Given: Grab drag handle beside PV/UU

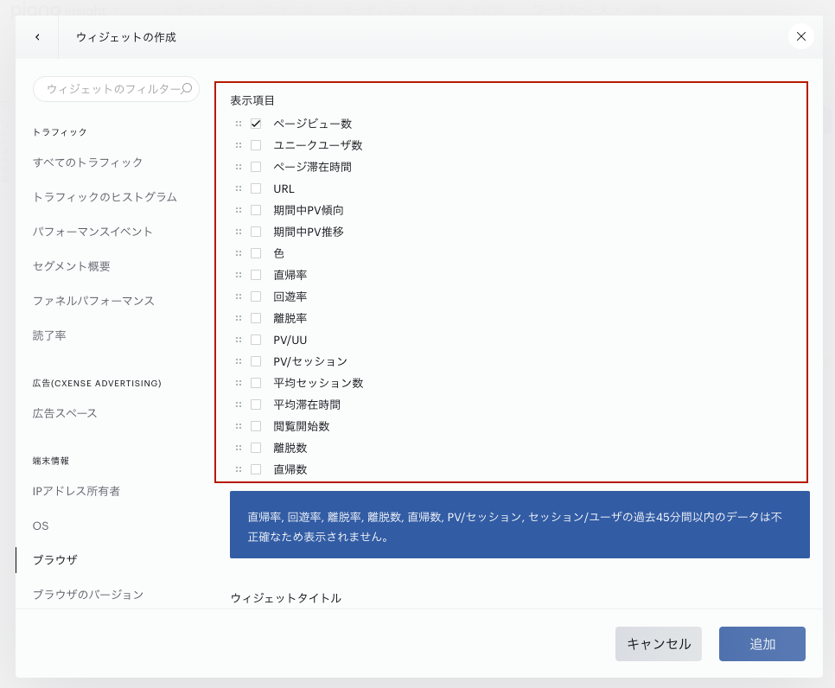Looking at the screenshot, I should (239, 340).
